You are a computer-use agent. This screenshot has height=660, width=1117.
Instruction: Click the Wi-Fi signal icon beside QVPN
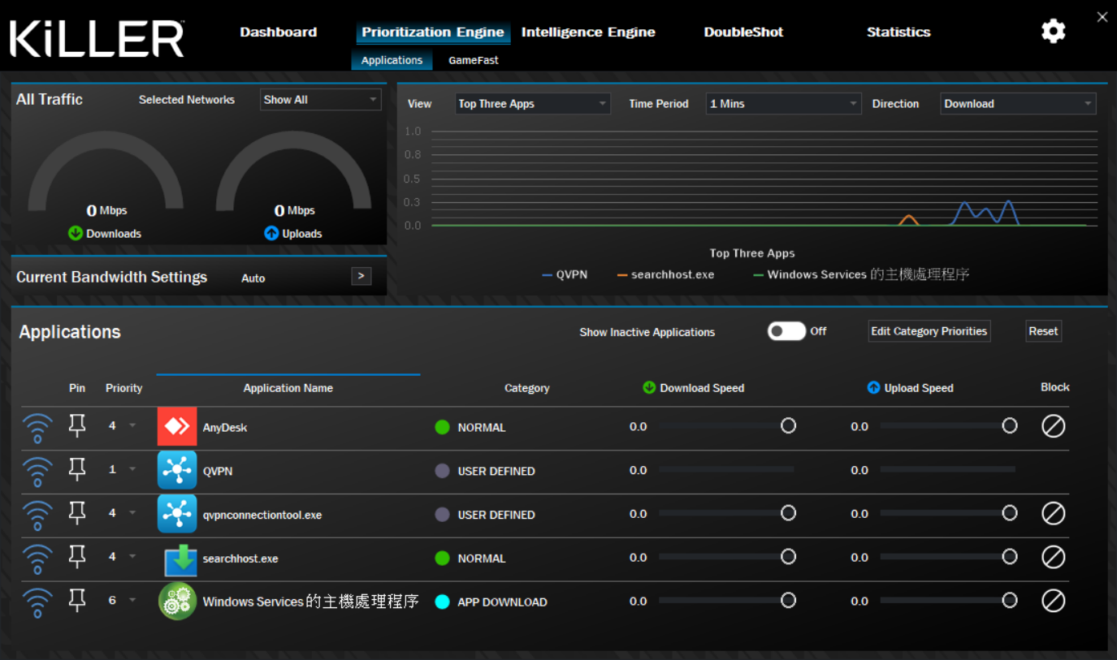(x=37, y=469)
